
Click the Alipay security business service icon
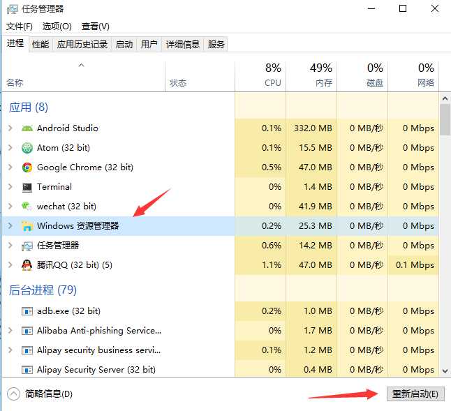point(27,350)
